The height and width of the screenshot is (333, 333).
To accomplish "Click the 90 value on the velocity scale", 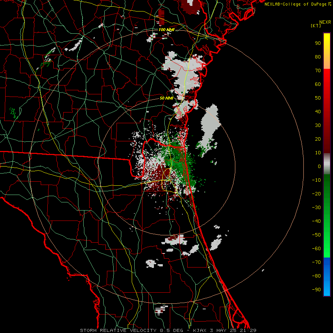I will click(318, 43).
